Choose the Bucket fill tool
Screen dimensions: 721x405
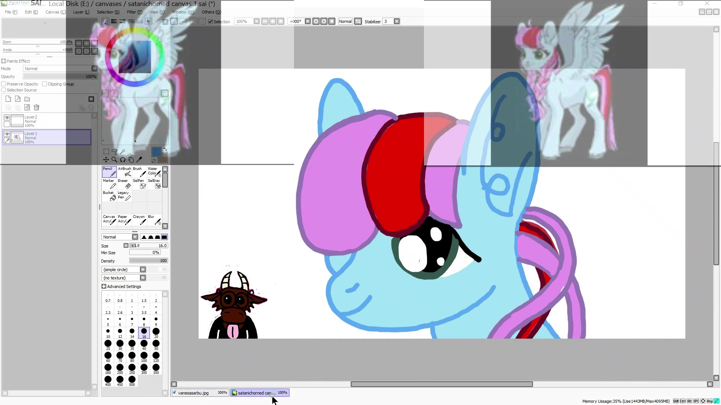click(109, 196)
